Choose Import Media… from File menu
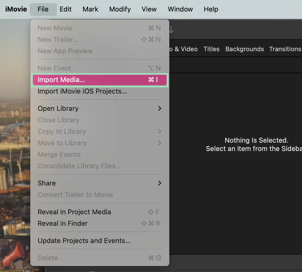The width and height of the screenshot is (302, 272). (x=100, y=80)
